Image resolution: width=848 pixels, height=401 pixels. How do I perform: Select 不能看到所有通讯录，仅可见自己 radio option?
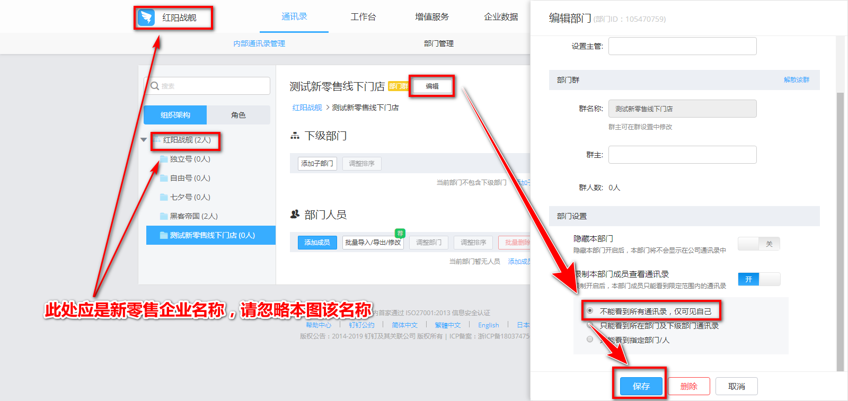point(590,311)
